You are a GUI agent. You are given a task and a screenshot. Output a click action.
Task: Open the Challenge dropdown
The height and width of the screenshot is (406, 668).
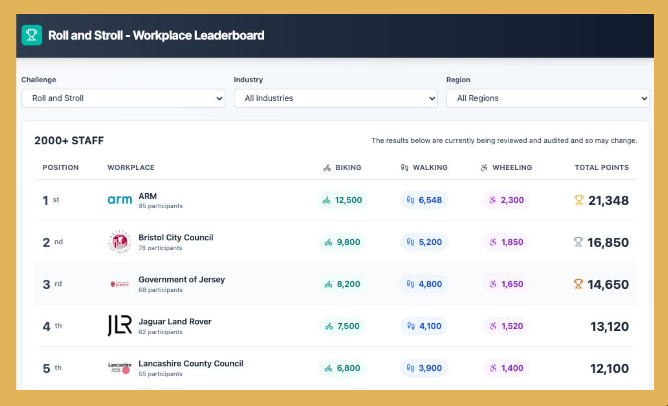123,98
